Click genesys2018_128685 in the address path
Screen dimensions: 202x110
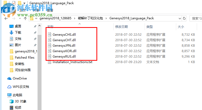(x=56, y=18)
